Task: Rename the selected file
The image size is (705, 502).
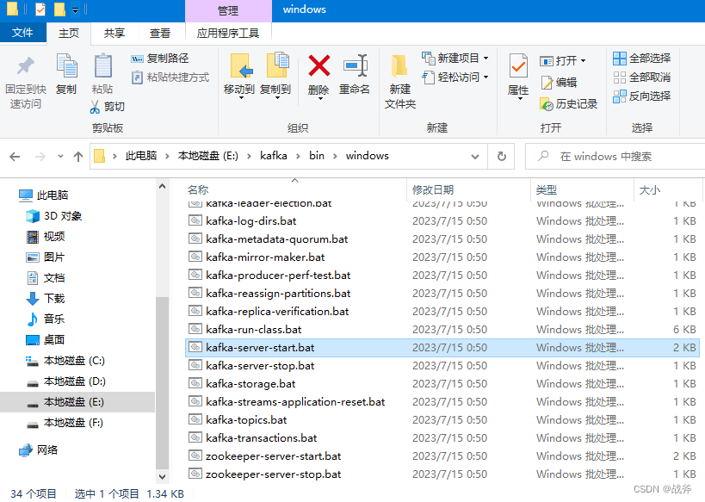Action: (x=355, y=74)
